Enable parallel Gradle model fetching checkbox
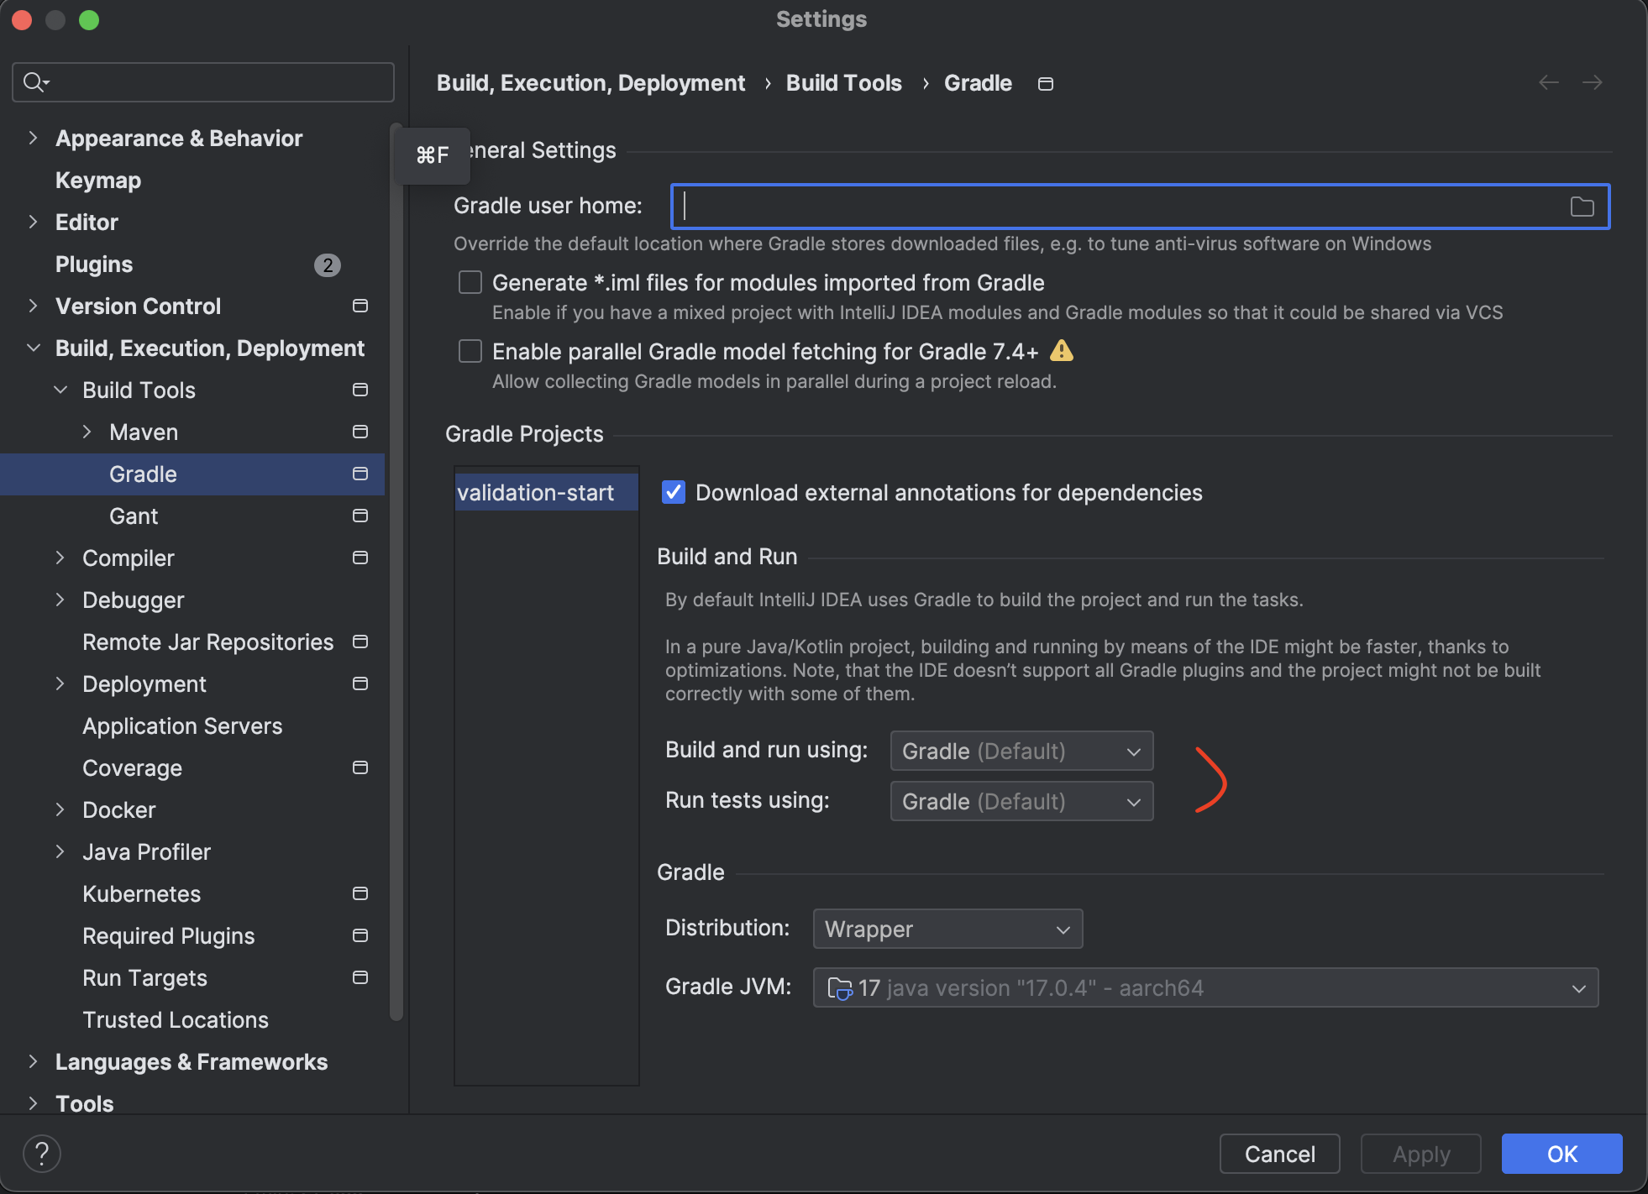1648x1194 pixels. [x=470, y=351]
